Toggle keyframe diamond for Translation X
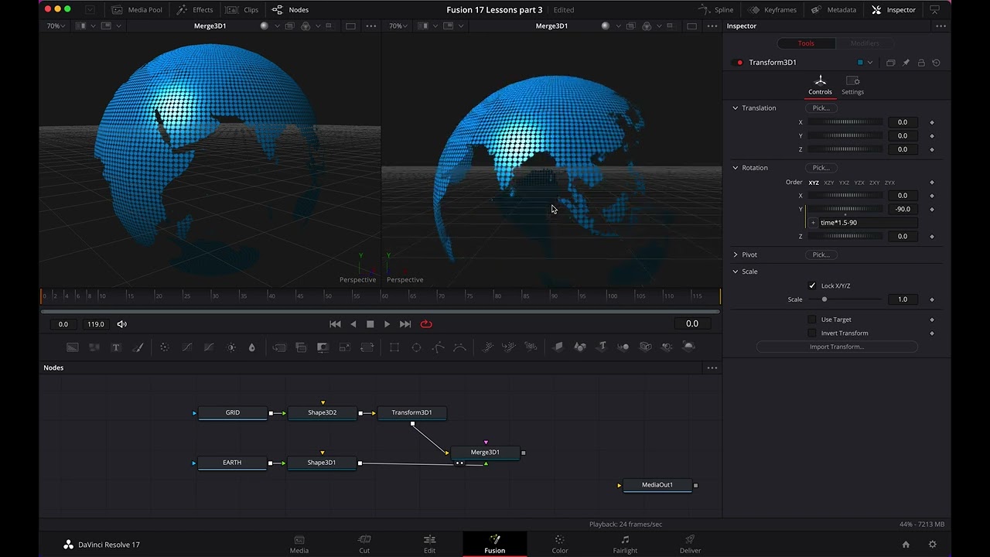The height and width of the screenshot is (557, 990). [932, 122]
